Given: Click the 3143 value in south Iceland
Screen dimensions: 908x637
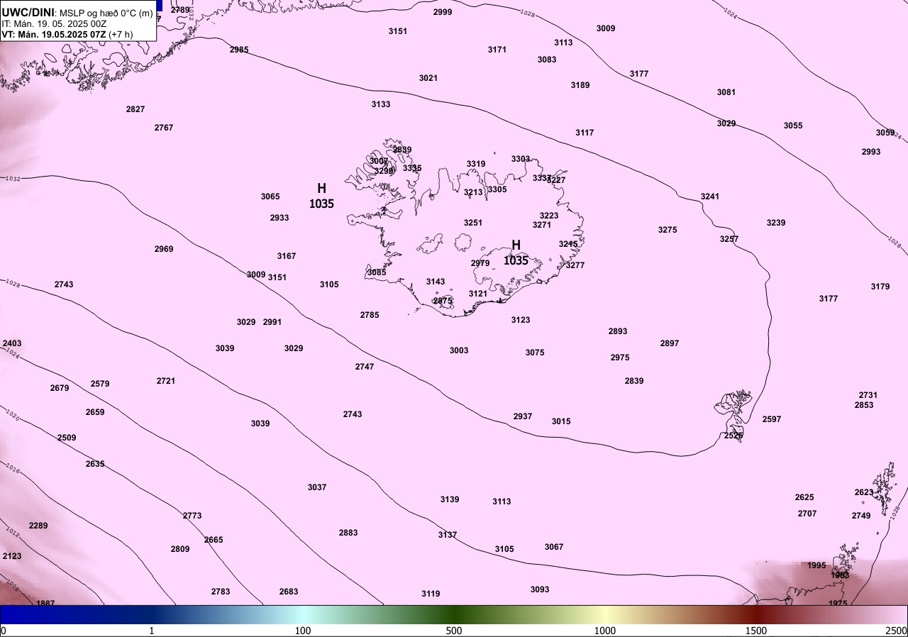Looking at the screenshot, I should (436, 282).
